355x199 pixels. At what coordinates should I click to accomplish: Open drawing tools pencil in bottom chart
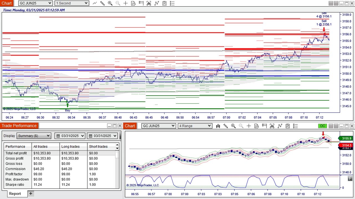coord(226,126)
